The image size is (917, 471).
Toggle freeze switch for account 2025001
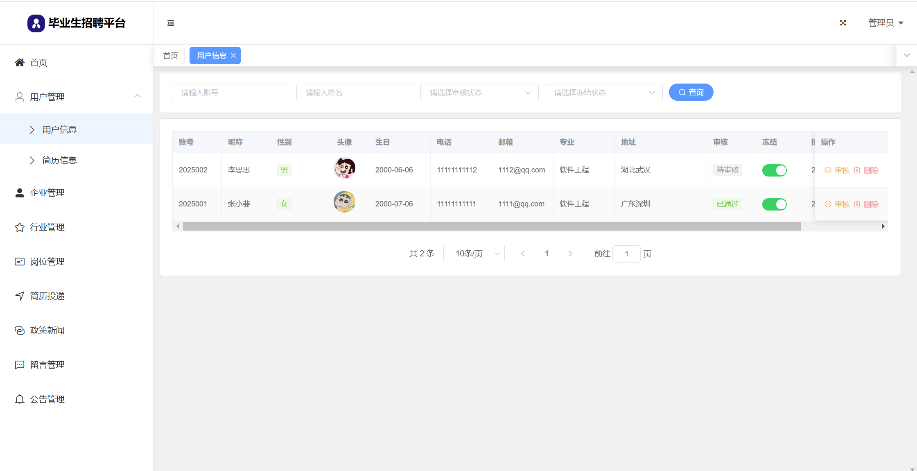pyautogui.click(x=774, y=204)
